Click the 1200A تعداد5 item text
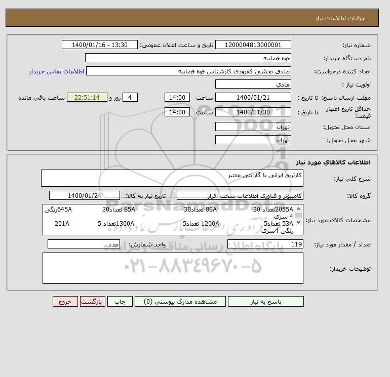 coord(201,224)
